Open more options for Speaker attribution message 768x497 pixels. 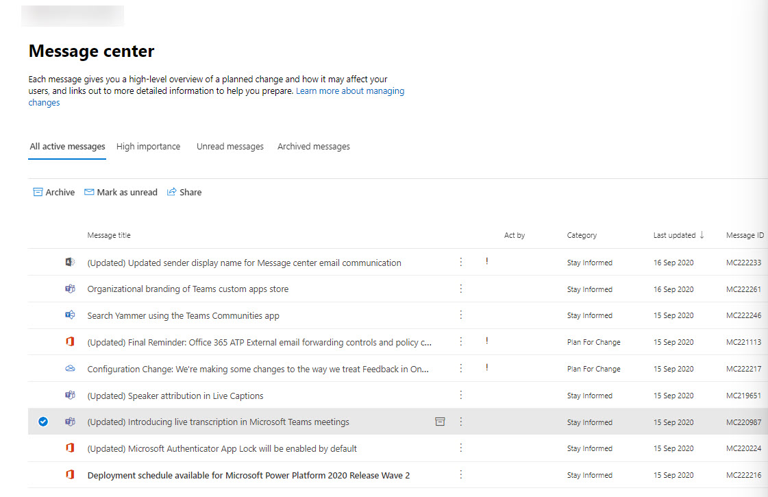click(x=461, y=395)
